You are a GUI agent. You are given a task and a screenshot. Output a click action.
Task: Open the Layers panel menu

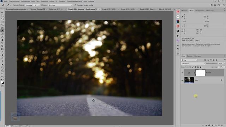[225, 56]
